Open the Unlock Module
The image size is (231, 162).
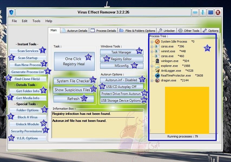[28, 124]
